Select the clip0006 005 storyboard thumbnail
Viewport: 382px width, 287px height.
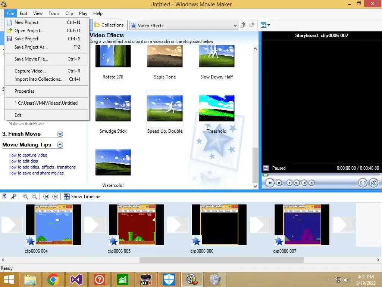click(x=136, y=225)
